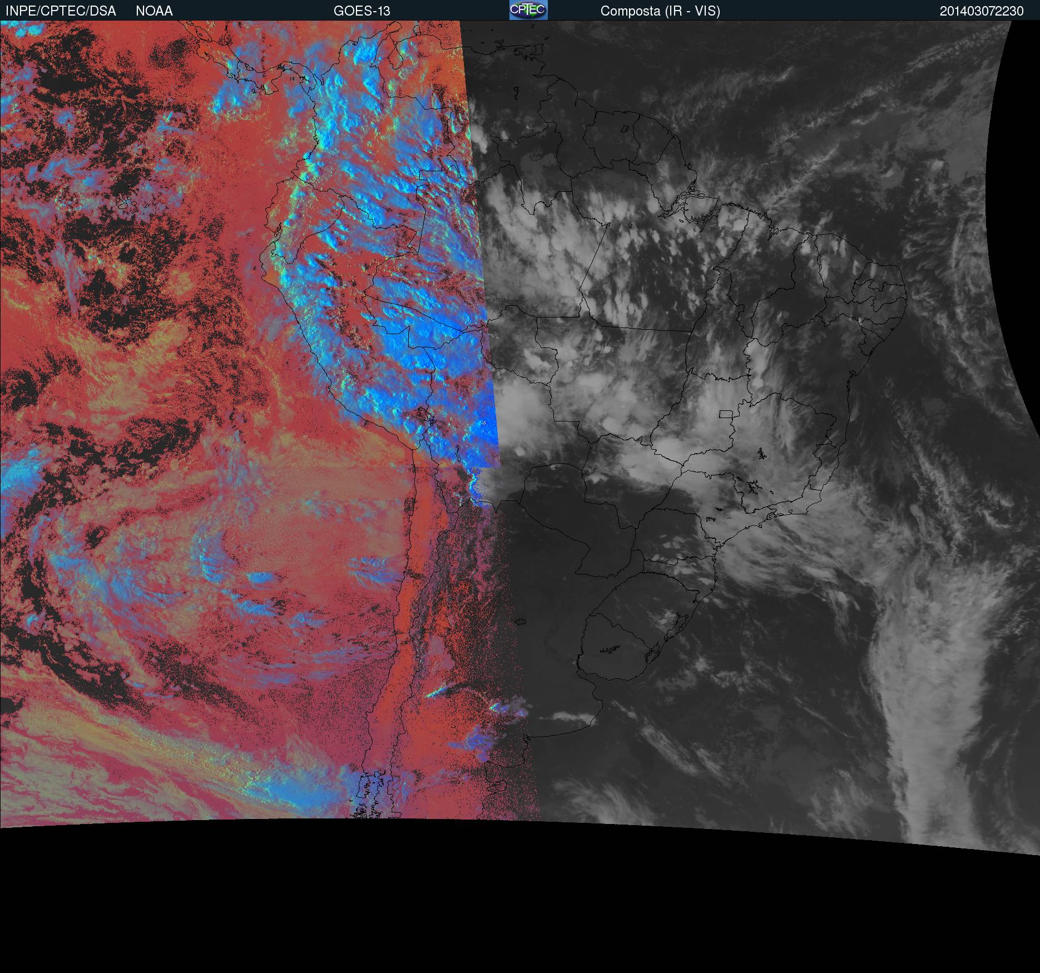The height and width of the screenshot is (973, 1040).
Task: Select the INPE/CPTEC/DSA header text
Action: (x=61, y=11)
